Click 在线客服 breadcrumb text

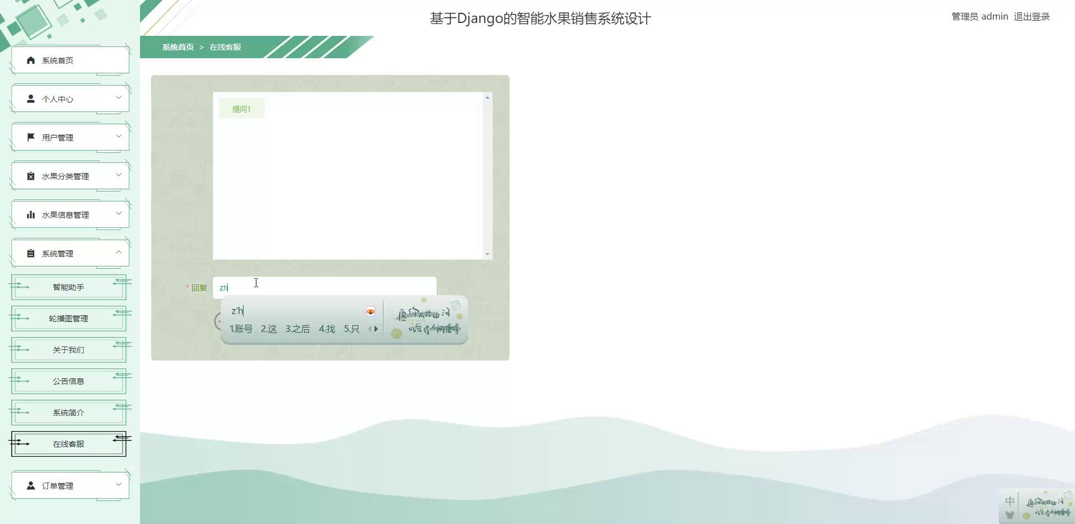click(225, 47)
